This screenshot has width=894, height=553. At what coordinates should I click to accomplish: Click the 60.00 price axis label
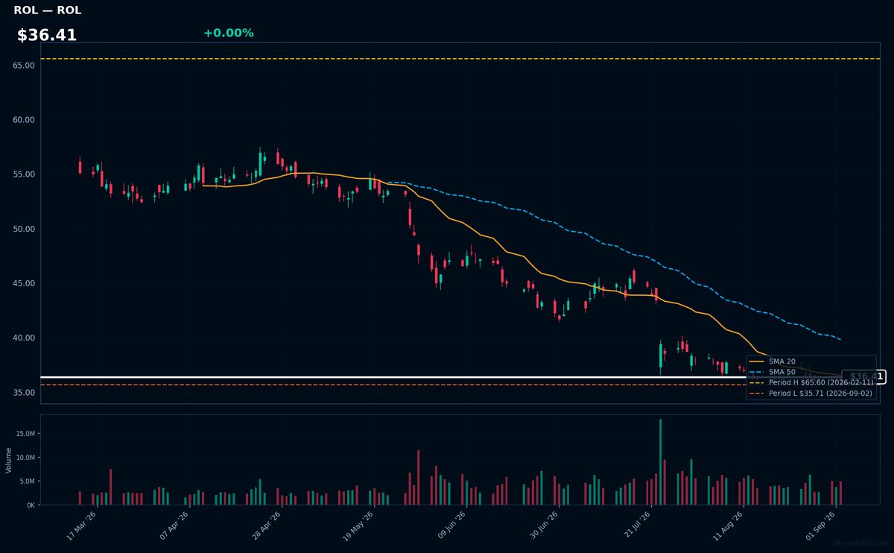(x=24, y=120)
